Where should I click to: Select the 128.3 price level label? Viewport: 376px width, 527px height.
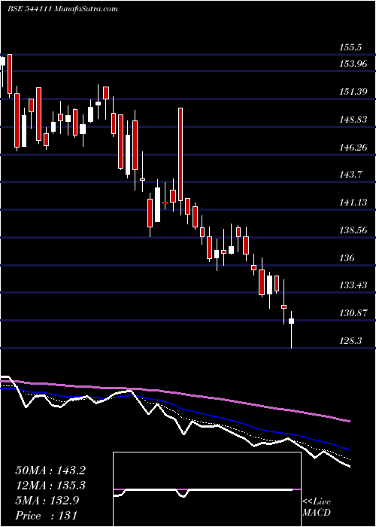pyautogui.click(x=350, y=341)
